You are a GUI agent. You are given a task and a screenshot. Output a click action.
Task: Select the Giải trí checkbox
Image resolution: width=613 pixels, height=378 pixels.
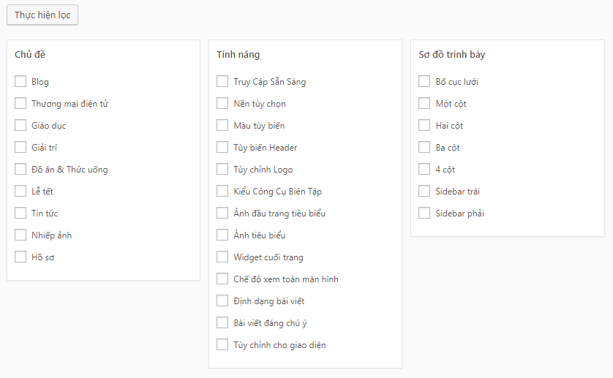(x=20, y=148)
